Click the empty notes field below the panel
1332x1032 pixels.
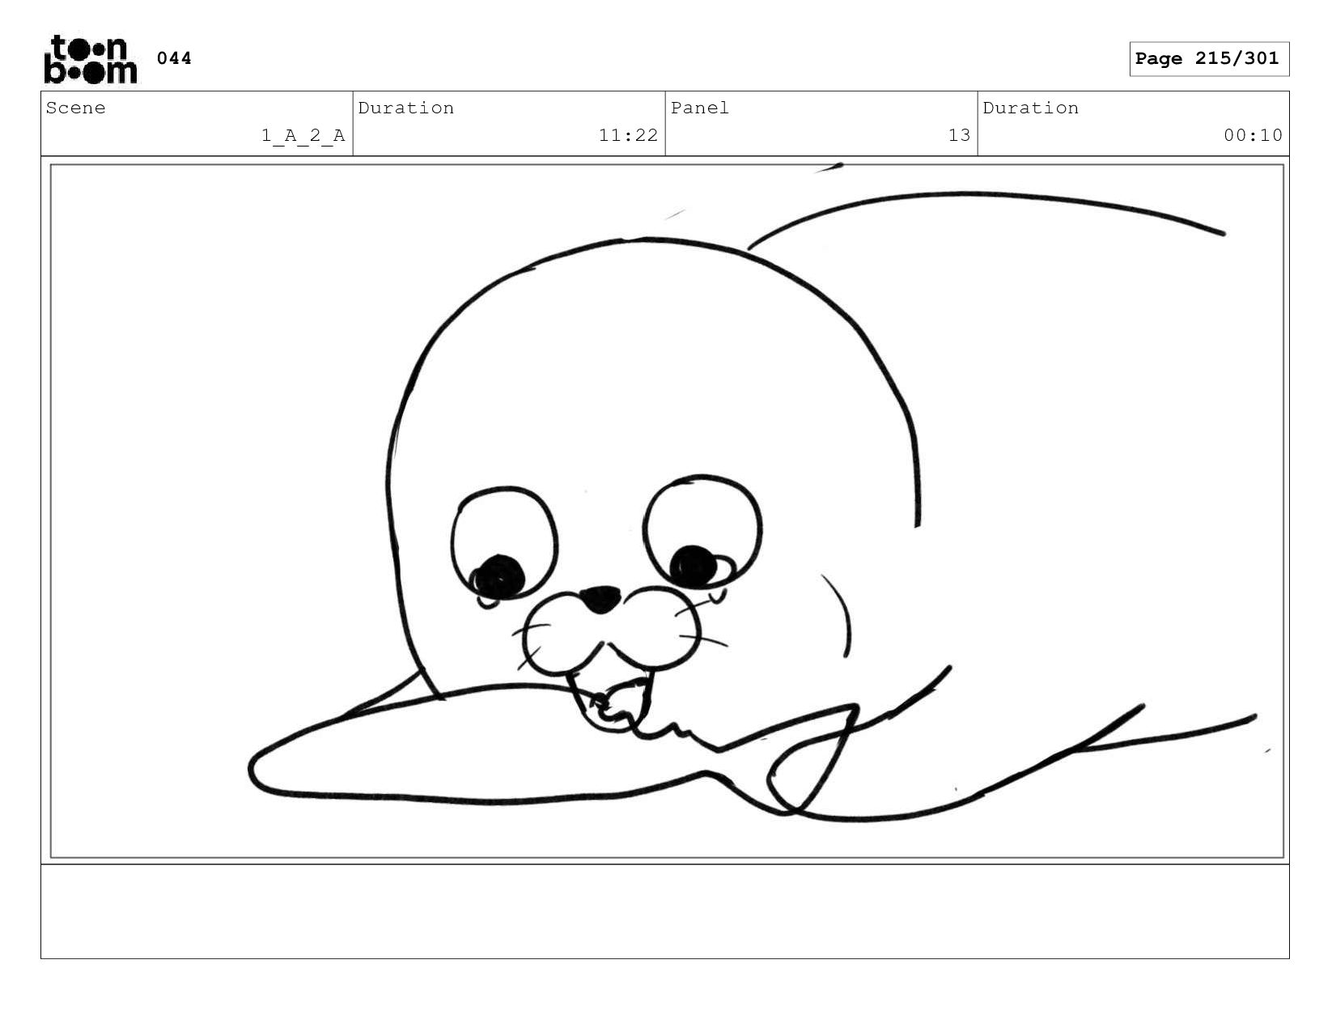(x=665, y=911)
